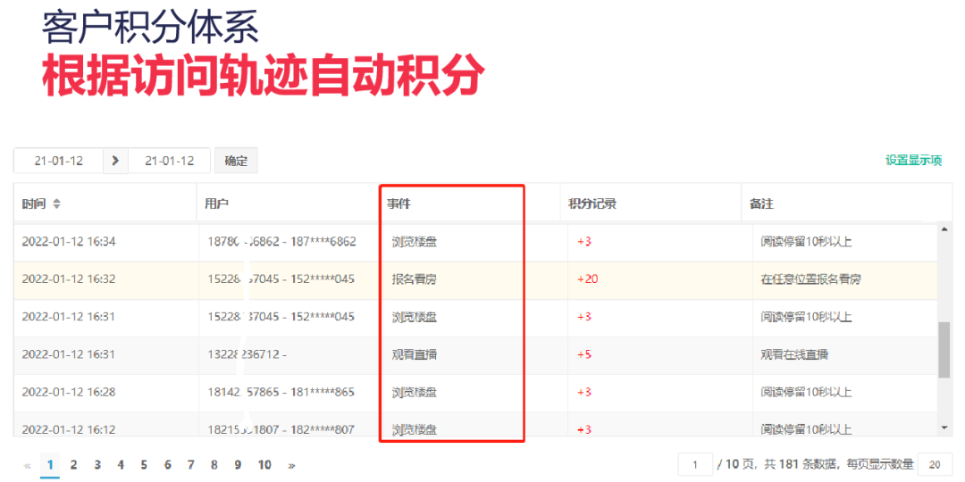Image resolution: width=965 pixels, height=482 pixels.
Task: Go to page 2 of results
Action: click(x=73, y=465)
